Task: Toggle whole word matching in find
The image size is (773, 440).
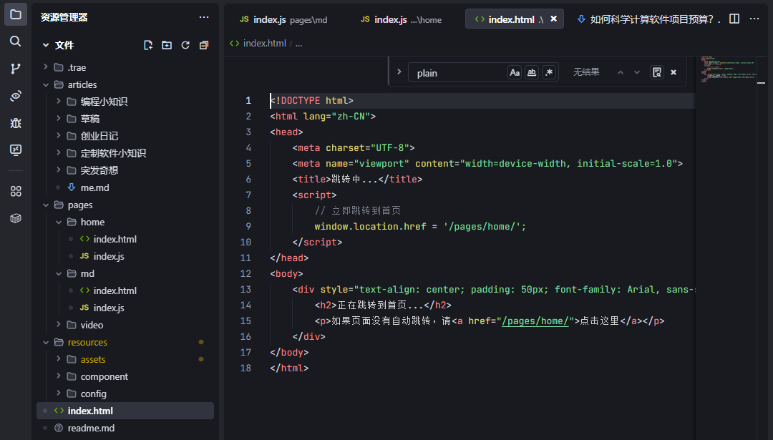Action: coord(531,72)
